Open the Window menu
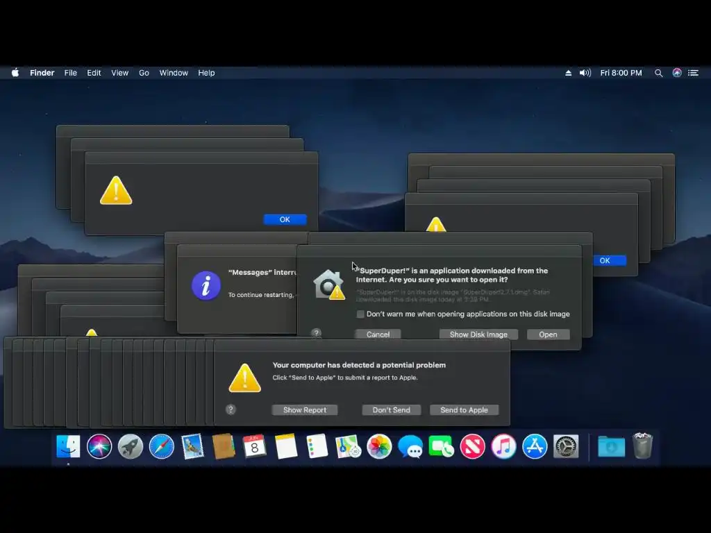The image size is (711, 533). pos(174,73)
